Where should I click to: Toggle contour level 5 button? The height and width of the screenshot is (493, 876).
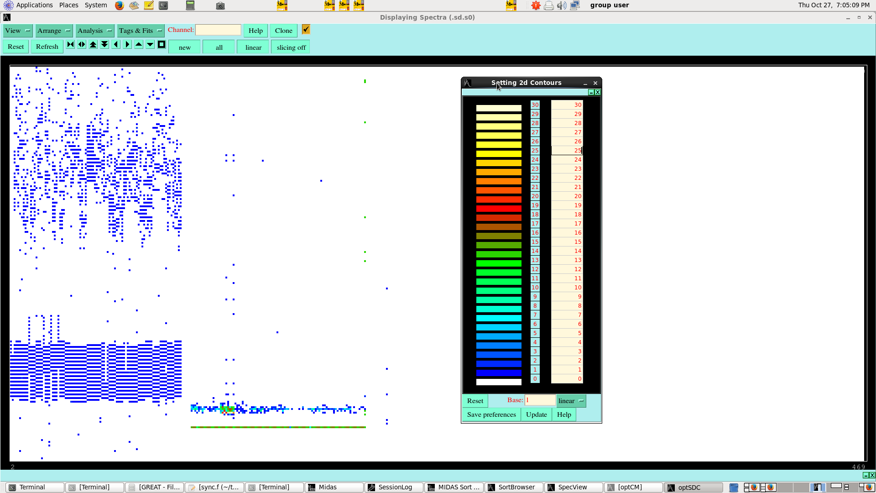[535, 333]
